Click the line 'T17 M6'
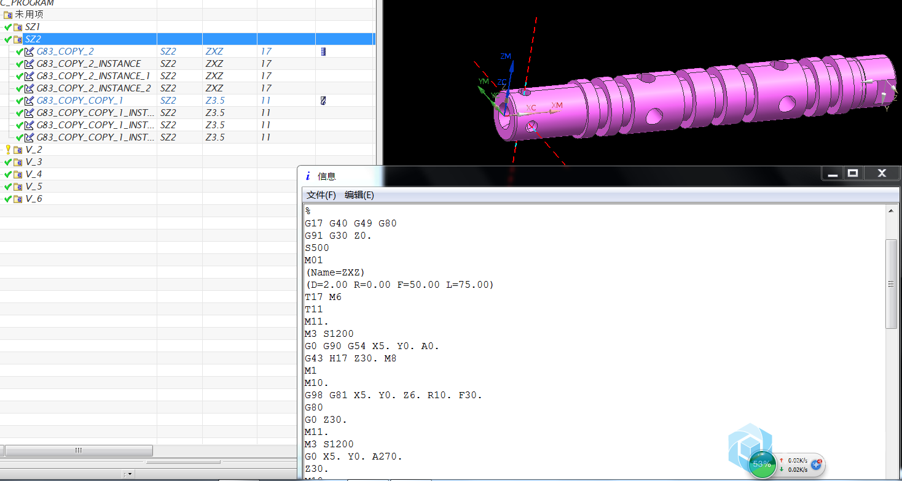 pos(323,297)
